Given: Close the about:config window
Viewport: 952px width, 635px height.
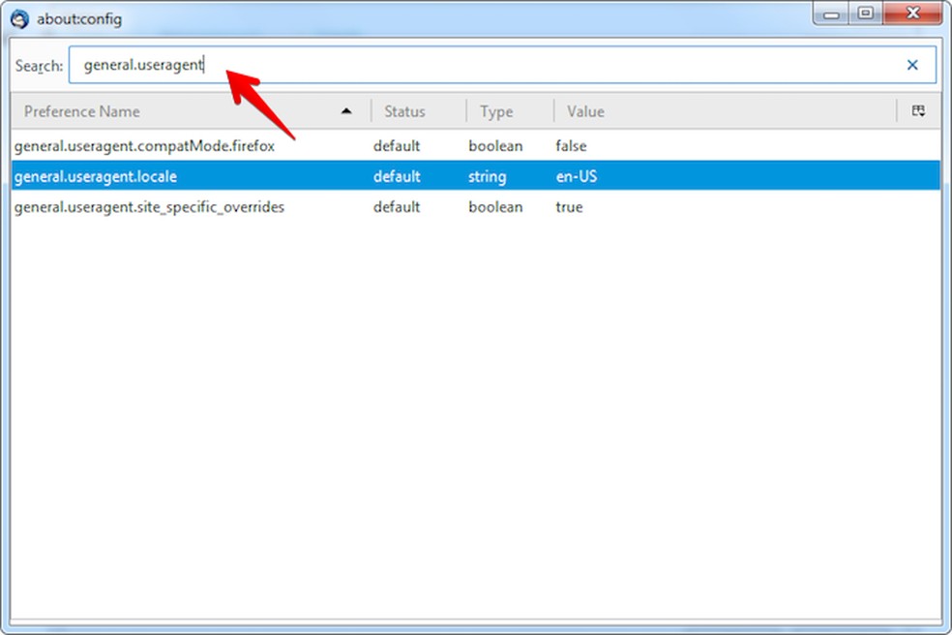Looking at the screenshot, I should pos(912,14).
